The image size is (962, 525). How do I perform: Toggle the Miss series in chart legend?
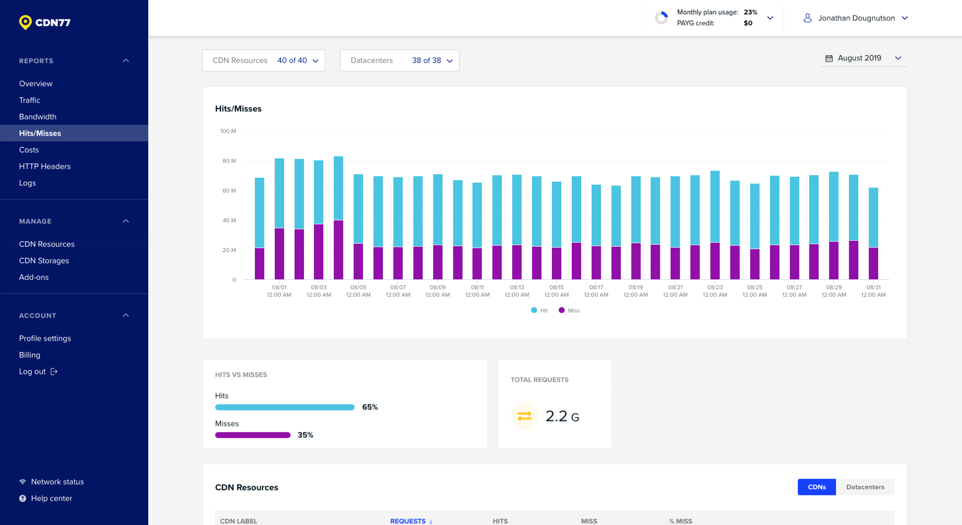(x=569, y=311)
